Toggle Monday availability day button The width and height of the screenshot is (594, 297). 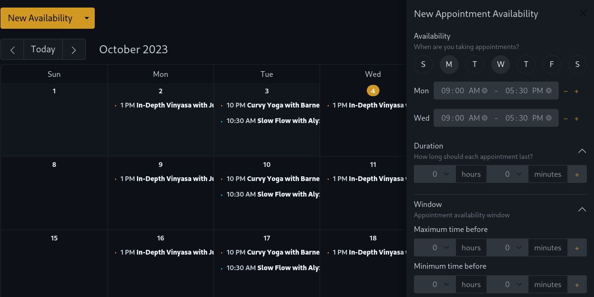click(449, 64)
